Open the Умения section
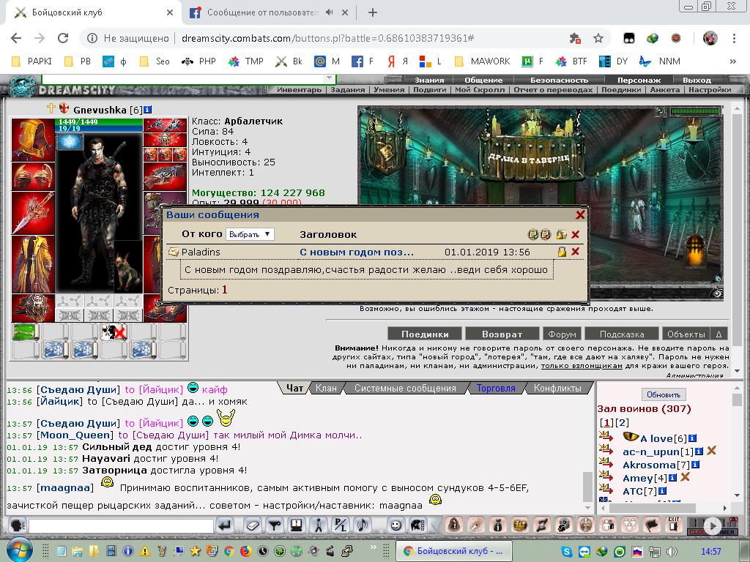 pyautogui.click(x=389, y=89)
